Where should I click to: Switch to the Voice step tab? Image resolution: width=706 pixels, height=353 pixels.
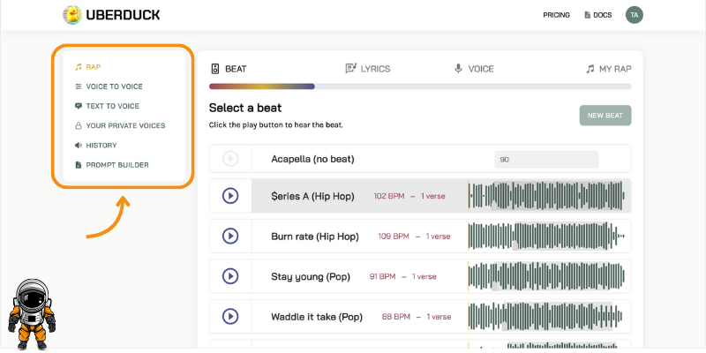click(474, 69)
